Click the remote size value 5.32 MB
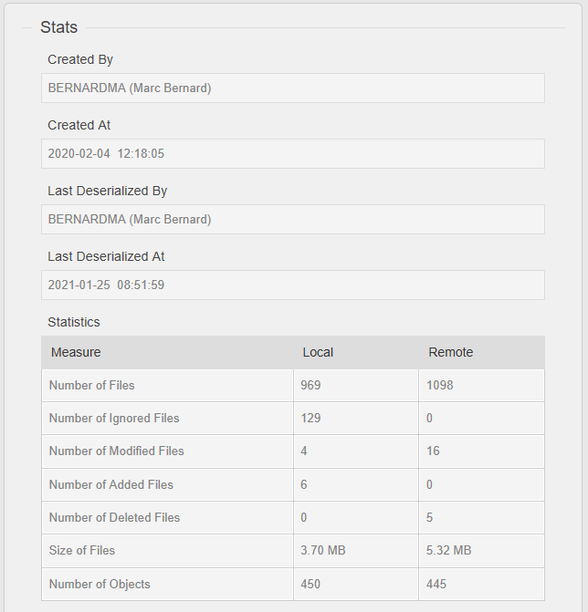Viewport: 588px width, 612px height. point(448,550)
